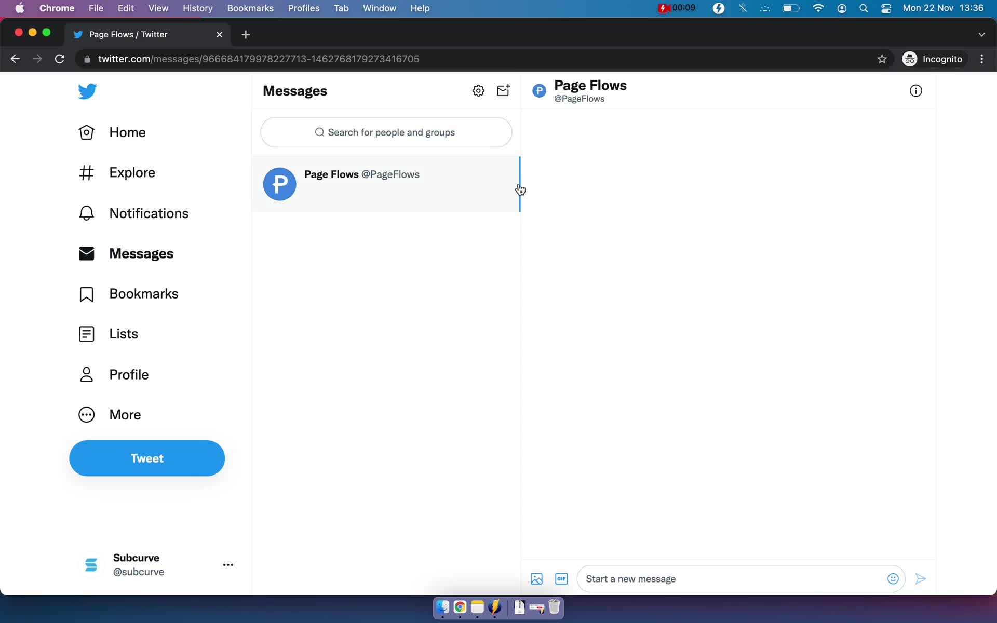Attach a photo using the image icon
Image resolution: width=997 pixels, height=623 pixels.
pyautogui.click(x=536, y=579)
